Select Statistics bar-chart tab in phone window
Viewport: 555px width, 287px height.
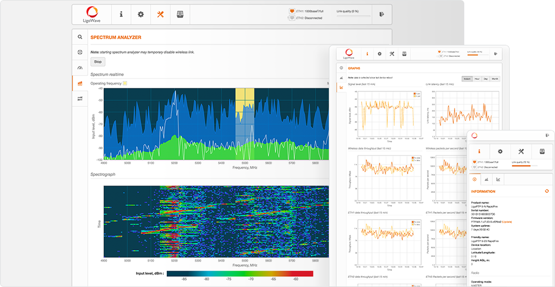click(x=486, y=179)
